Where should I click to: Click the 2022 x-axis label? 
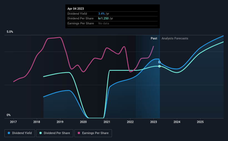pos(130,122)
